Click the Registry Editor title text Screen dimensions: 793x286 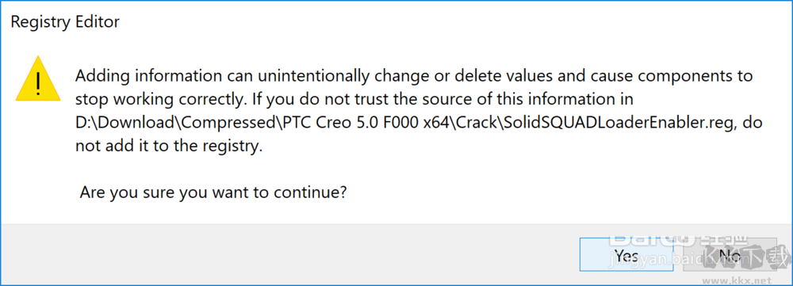point(65,21)
